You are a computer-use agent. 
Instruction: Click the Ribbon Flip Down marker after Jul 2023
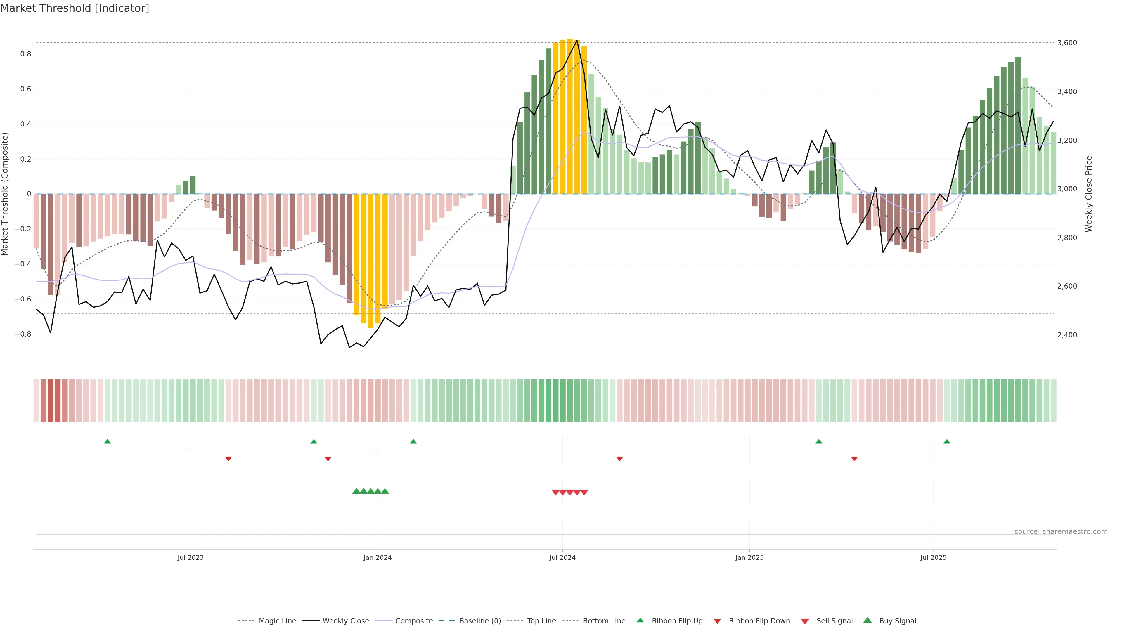(228, 459)
